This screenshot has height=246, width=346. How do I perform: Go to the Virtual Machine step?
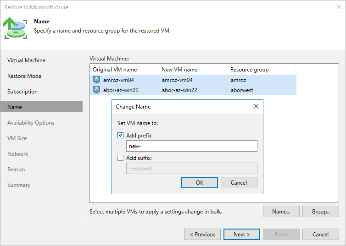click(x=26, y=60)
